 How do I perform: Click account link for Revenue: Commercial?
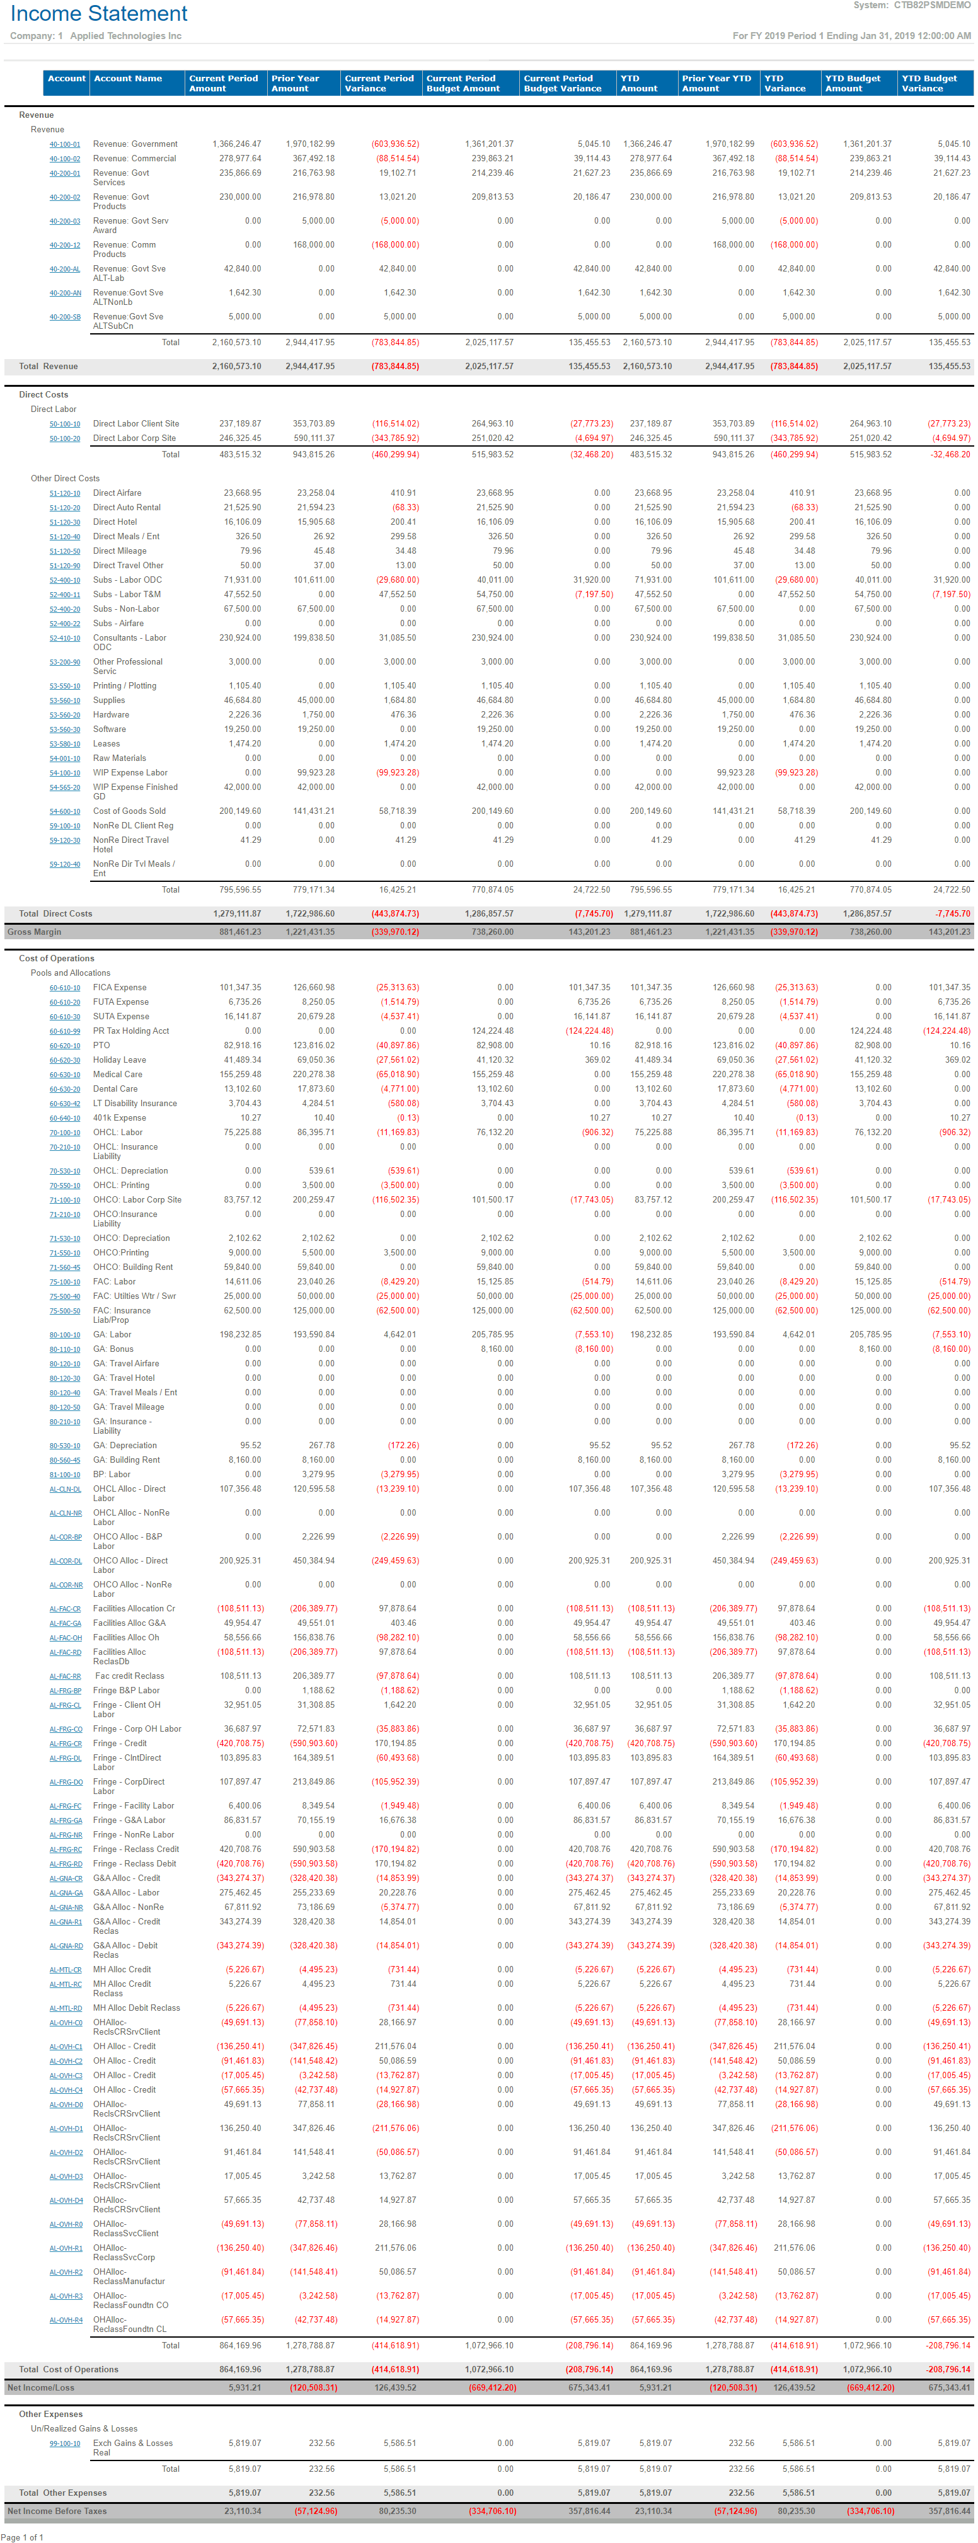[65, 159]
